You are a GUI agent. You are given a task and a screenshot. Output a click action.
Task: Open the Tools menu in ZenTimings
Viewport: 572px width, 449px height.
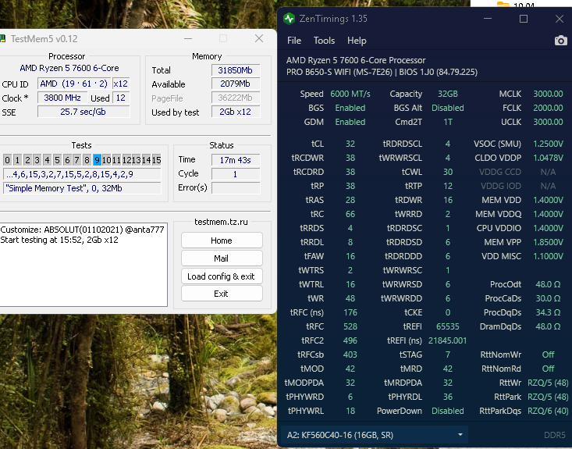[x=324, y=41]
